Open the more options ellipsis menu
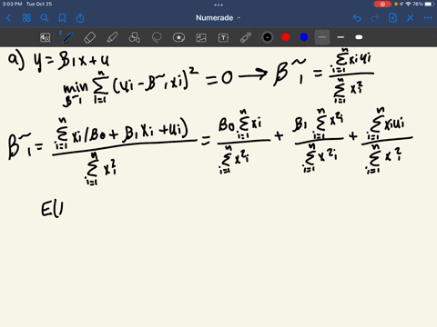Viewport: 437px width, 327px height. coord(428,18)
